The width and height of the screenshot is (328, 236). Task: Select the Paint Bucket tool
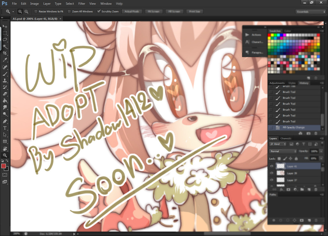click(x=5, y=100)
